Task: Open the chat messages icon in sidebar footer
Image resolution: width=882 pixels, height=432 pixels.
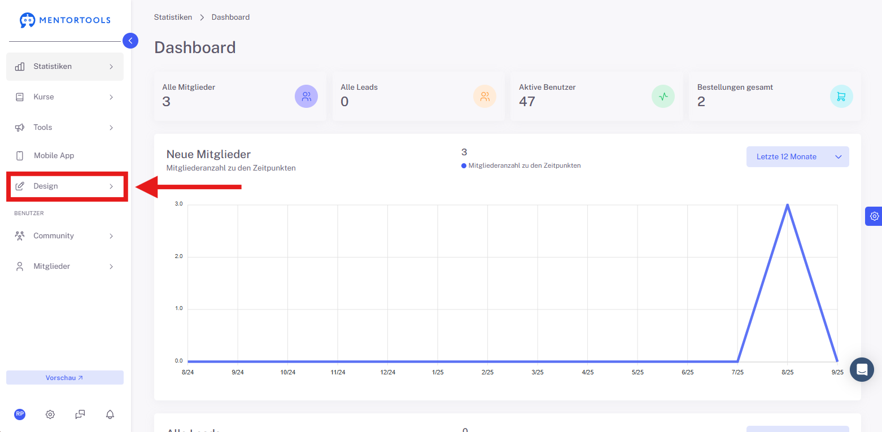Action: coord(80,414)
